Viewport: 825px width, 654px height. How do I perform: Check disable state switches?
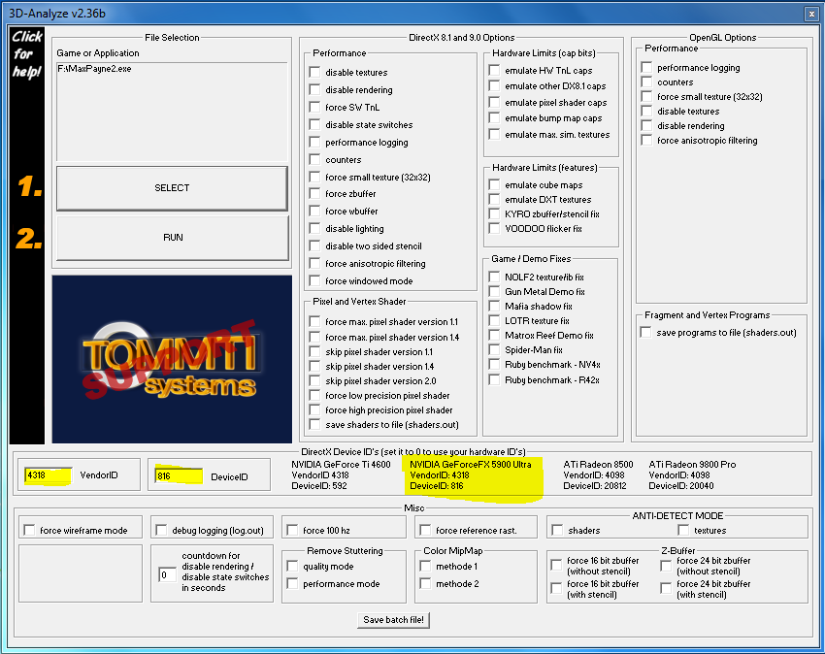pos(314,125)
